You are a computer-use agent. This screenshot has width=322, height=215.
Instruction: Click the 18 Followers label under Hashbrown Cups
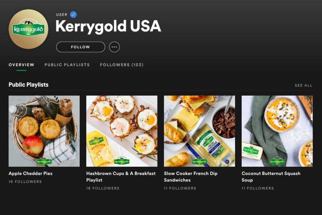point(103,188)
